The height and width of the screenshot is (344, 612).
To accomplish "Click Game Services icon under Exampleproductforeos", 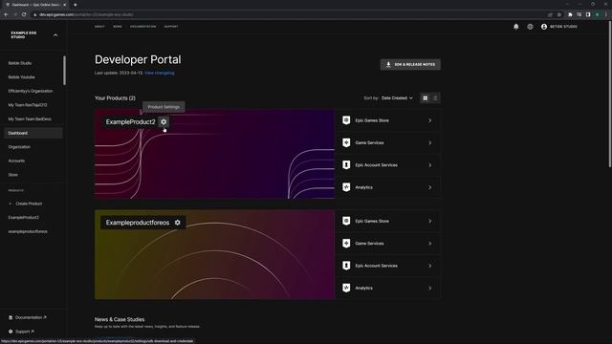I will pyautogui.click(x=346, y=244).
